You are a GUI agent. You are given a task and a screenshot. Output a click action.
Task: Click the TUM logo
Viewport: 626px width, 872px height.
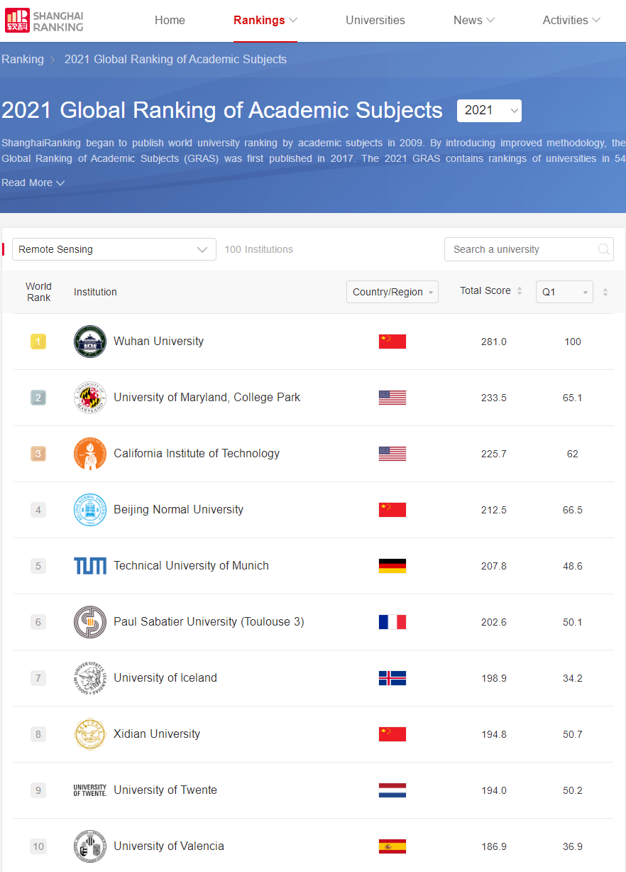click(x=90, y=566)
